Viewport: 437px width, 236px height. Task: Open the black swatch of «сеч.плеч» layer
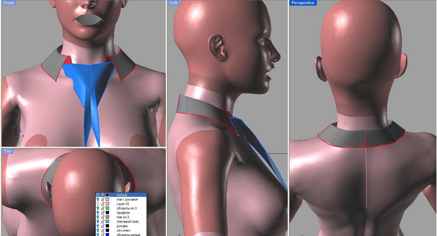pos(108,230)
